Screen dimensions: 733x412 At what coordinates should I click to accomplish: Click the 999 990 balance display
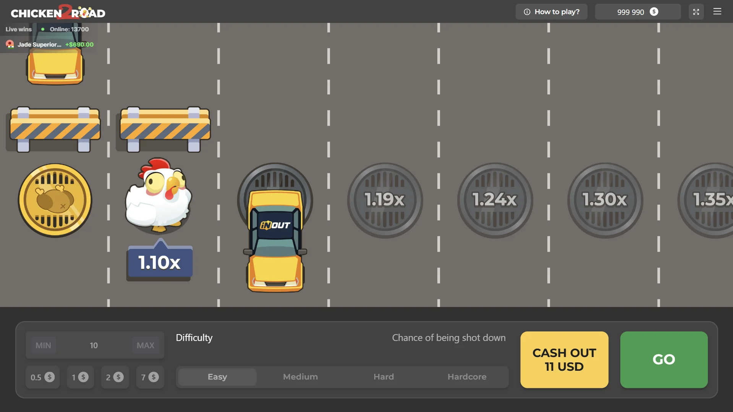point(638,12)
